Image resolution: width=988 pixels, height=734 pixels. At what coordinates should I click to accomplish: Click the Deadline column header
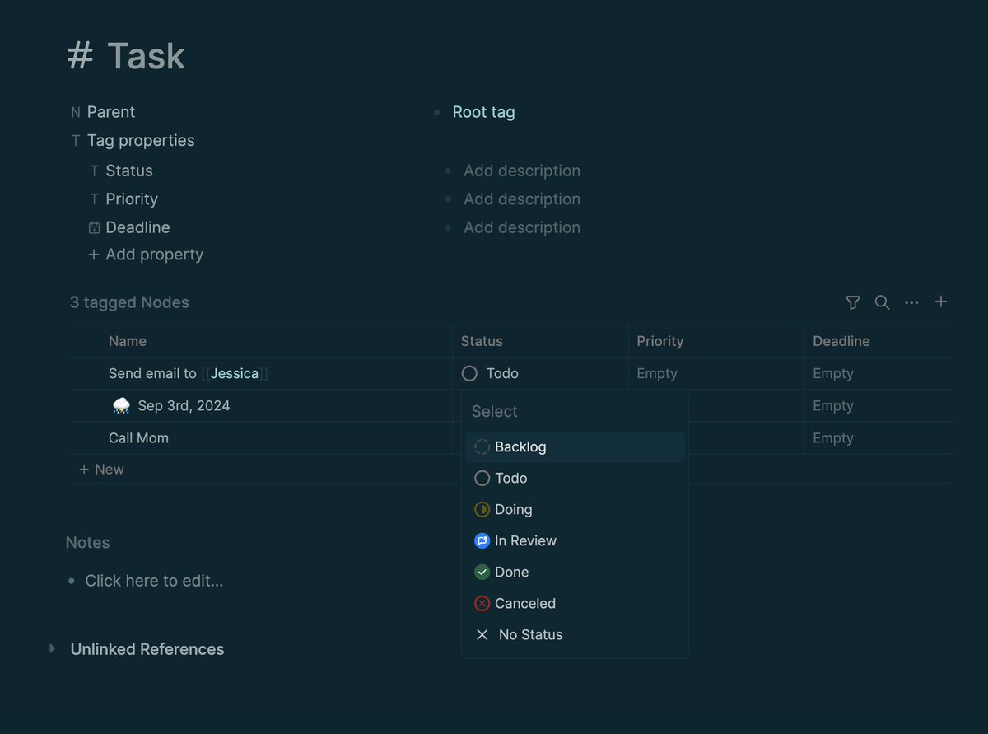click(x=841, y=341)
